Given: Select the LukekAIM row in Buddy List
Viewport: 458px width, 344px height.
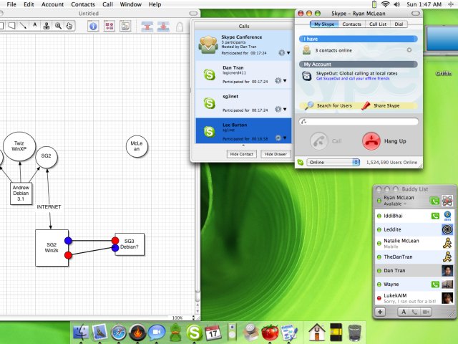Looking at the screenshot, I should (x=414, y=298).
